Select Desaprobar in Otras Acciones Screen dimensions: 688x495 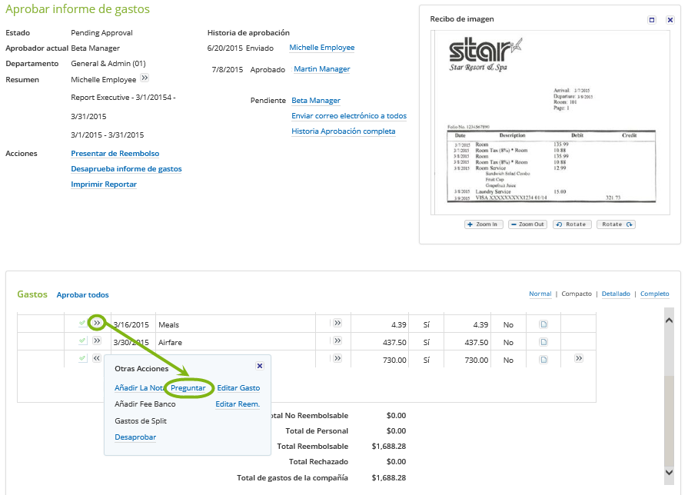135,437
